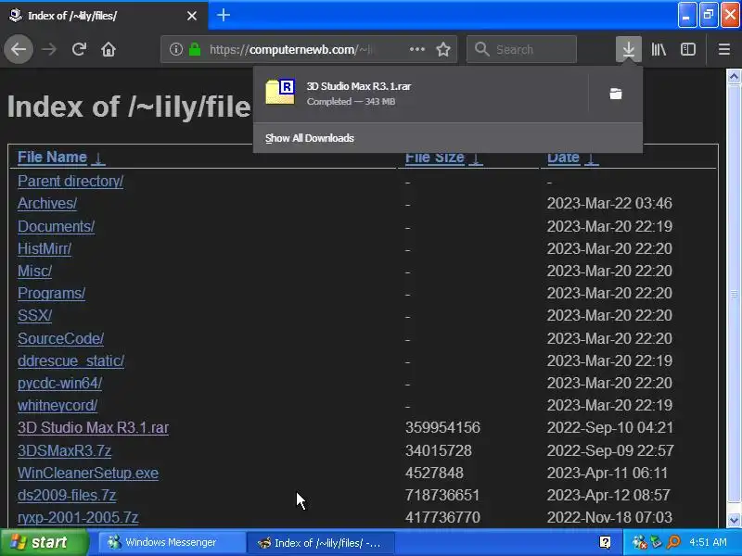Click the Search input field

tap(521, 49)
